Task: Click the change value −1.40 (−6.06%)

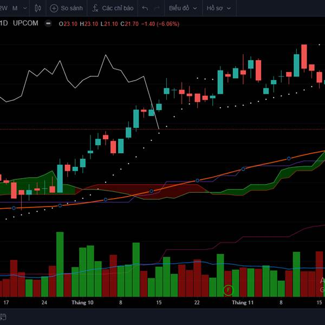Action: click(x=160, y=24)
